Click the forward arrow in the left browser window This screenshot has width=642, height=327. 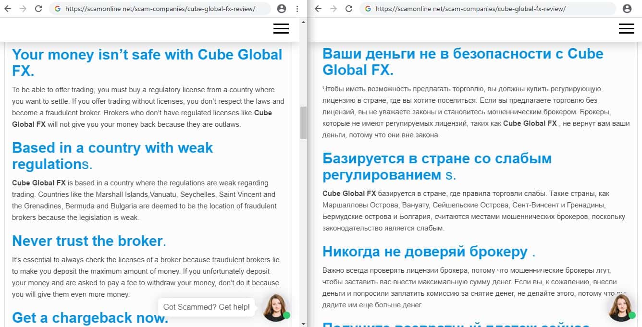(23, 9)
